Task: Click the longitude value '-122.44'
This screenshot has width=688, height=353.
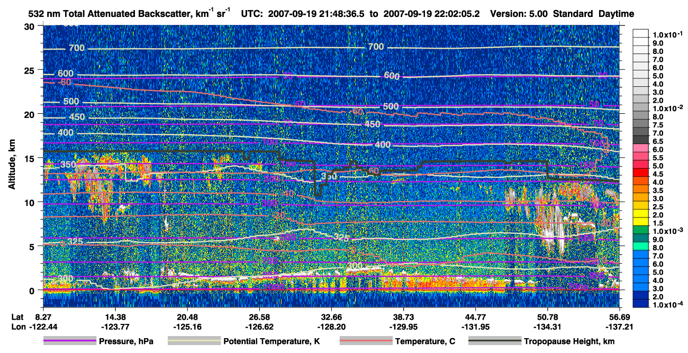Action: pos(43,327)
